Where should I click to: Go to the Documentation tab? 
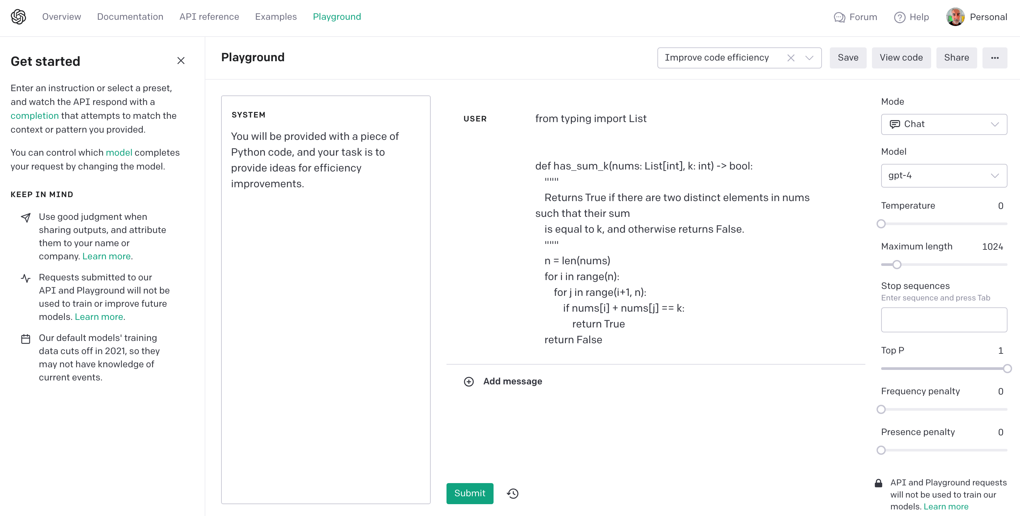point(130,17)
